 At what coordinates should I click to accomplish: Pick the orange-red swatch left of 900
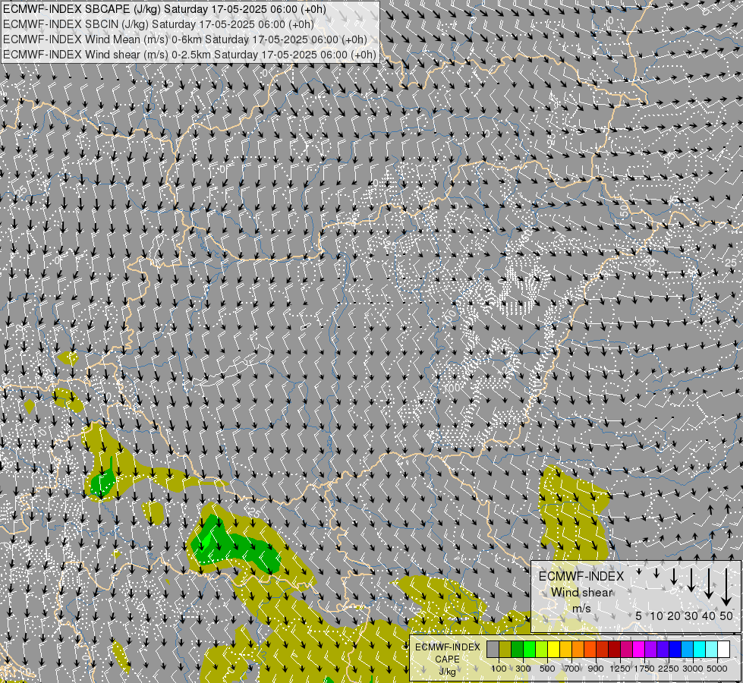[590, 650]
